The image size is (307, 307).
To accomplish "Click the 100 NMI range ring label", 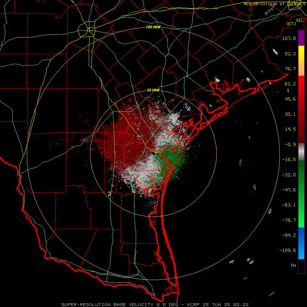I will 153,27.
